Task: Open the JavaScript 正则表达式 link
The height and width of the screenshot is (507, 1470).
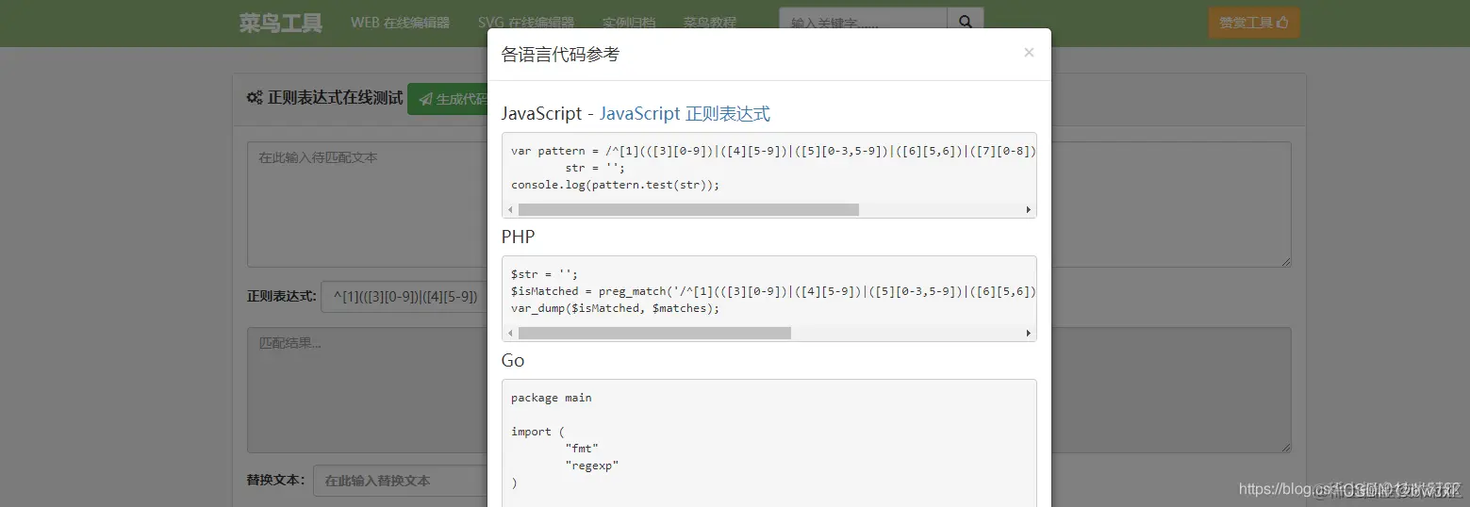Action: pos(685,113)
